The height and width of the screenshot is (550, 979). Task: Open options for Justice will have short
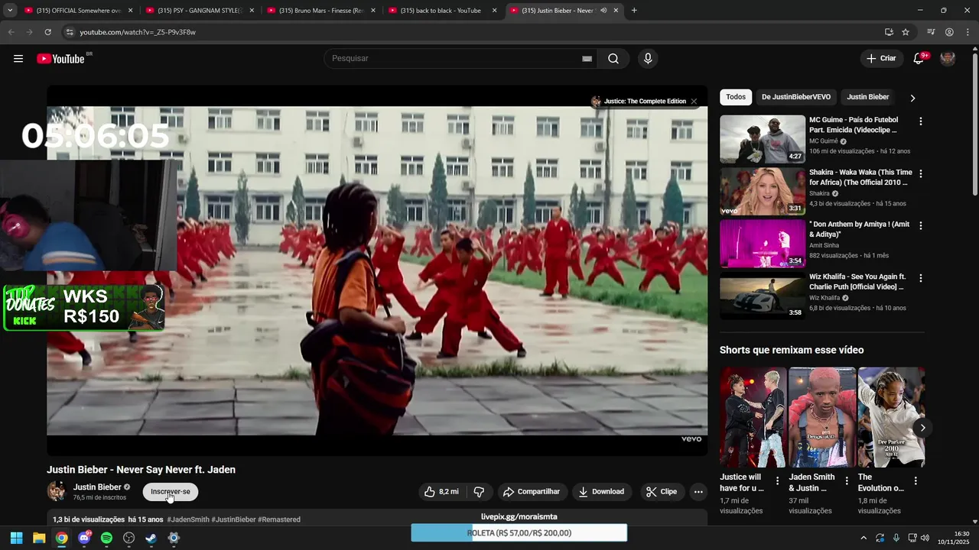click(777, 481)
